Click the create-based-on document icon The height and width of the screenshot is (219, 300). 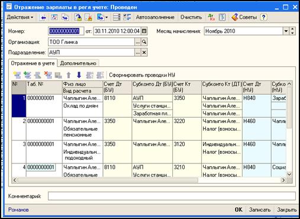100,17
